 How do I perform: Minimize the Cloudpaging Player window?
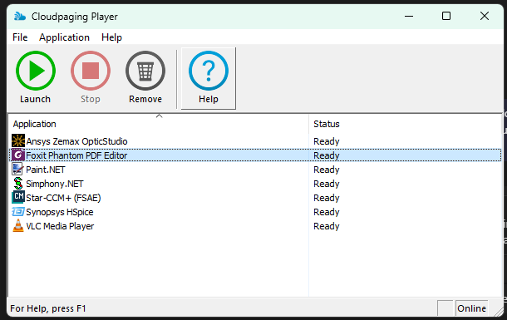409,16
